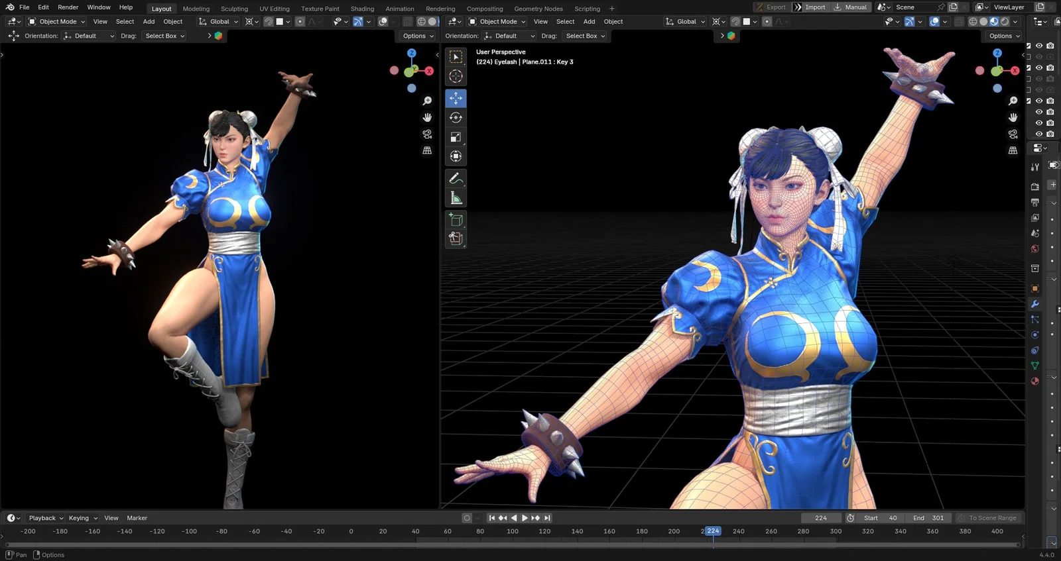
Task: Open the Playback dropdown in timeline
Action: [46, 518]
